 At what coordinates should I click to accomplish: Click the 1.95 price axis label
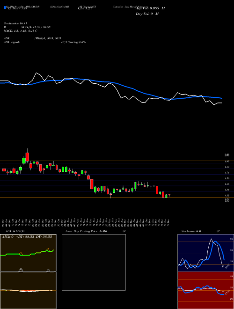(x=227, y=162)
